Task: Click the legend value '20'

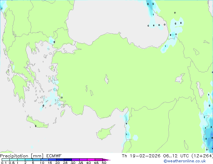Action: coord(57,163)
